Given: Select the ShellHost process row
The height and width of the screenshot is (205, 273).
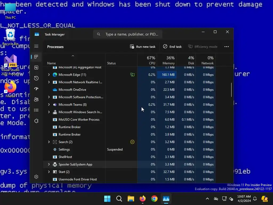Looking at the screenshot, I should pos(129,157).
